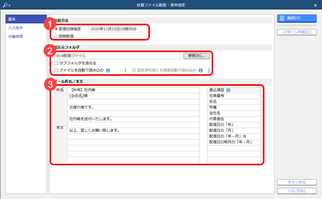
Task: Click the search-plus icon in title bar
Action: [x=6, y=5]
